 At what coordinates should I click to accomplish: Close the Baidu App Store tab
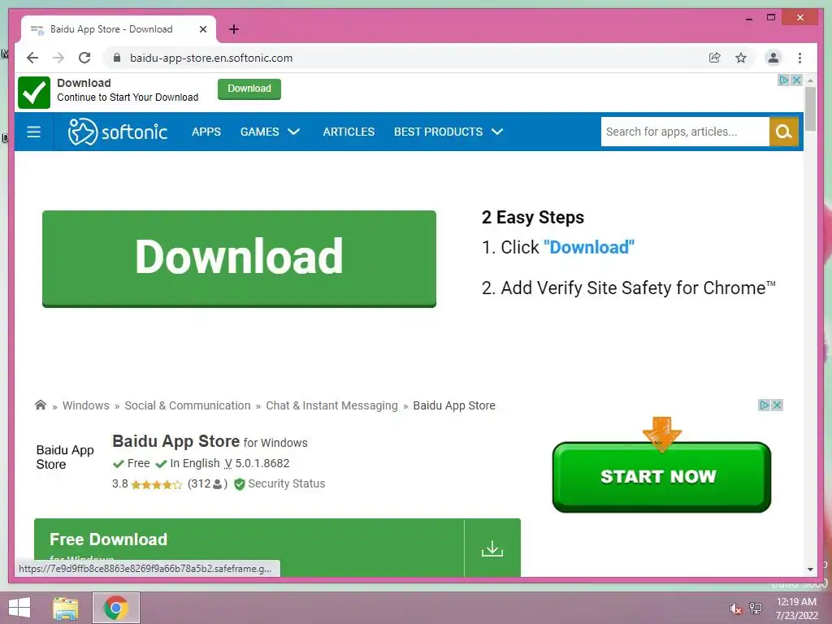202,29
